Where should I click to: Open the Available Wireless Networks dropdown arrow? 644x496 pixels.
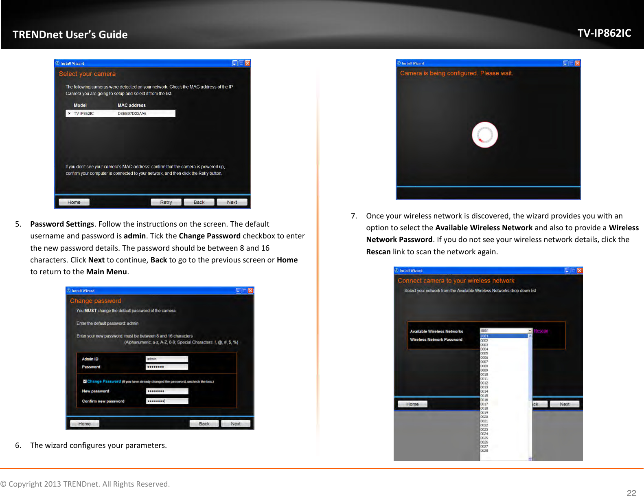[x=530, y=331]
